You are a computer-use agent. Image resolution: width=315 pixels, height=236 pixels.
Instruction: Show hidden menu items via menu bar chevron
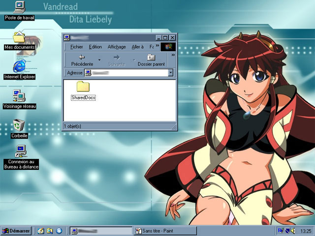[x=157, y=47]
